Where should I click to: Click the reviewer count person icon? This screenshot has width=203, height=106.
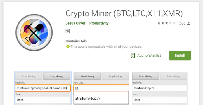(188, 23)
